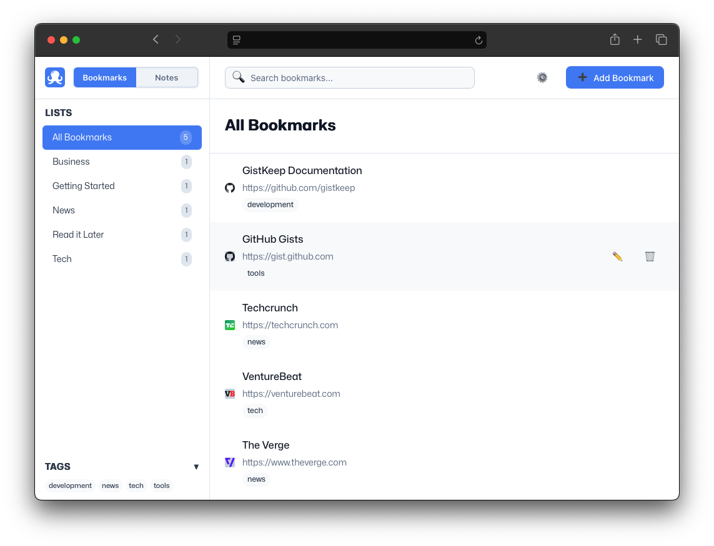Select the Bookmarks tab

coord(104,77)
